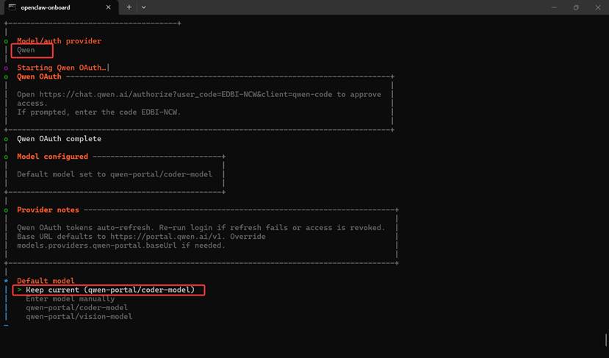609x358 pixels.
Task: Click "Starting Qwen OAuth…" line
Action: [62, 68]
